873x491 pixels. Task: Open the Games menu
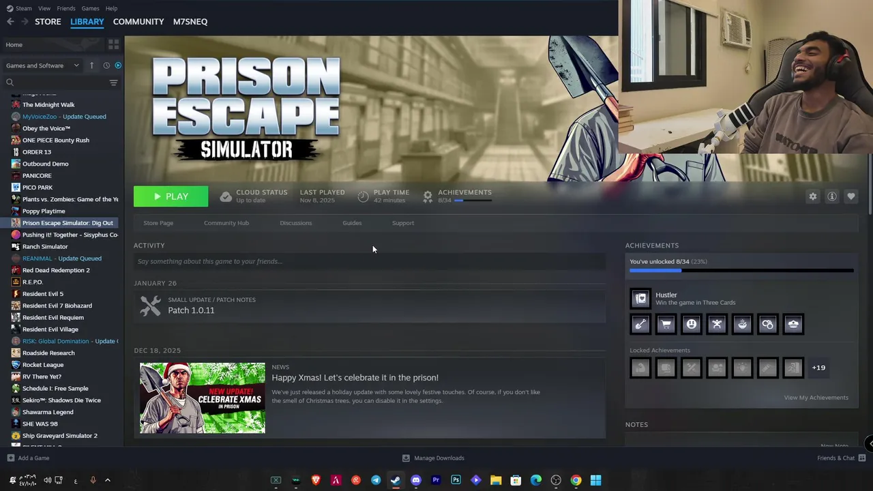pyautogui.click(x=90, y=8)
